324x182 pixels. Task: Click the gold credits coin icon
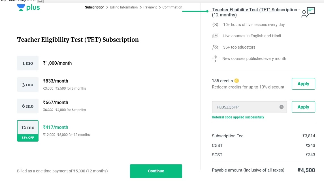237,81
